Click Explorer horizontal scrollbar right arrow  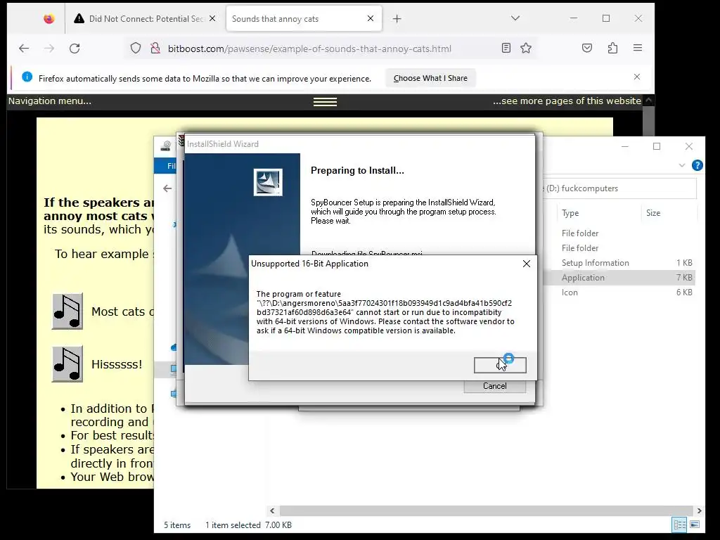pyautogui.click(x=699, y=510)
